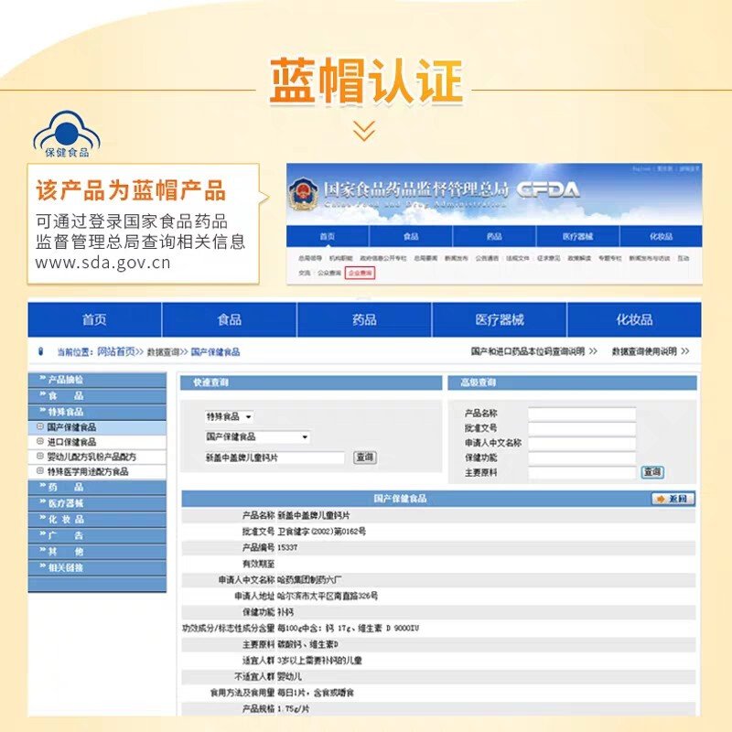Select 特殊医学用途配方食品 in the sidebar tree
The width and height of the screenshot is (732, 732).
click(x=88, y=472)
